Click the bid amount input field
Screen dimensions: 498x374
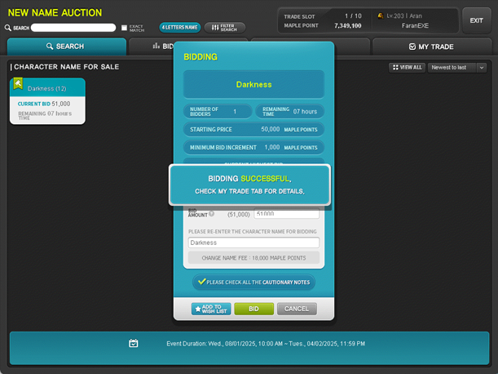pyautogui.click(x=286, y=214)
